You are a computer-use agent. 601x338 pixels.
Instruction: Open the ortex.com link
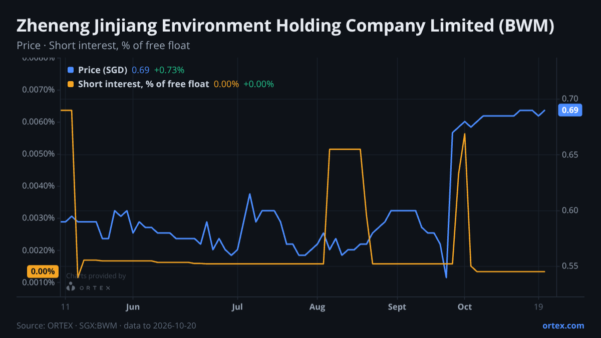[x=563, y=325]
